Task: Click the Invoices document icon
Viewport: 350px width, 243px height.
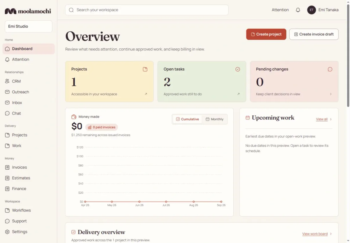Action: [x=7, y=167]
